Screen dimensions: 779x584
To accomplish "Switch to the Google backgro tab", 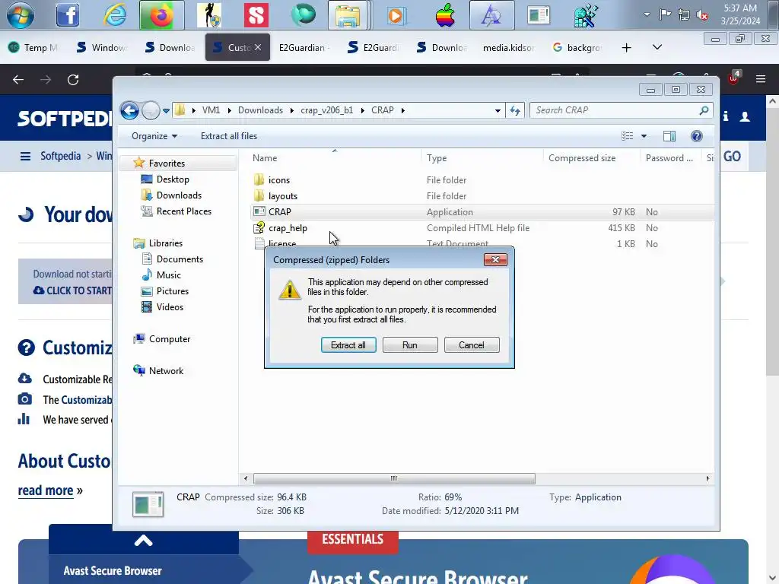I will (x=577, y=48).
